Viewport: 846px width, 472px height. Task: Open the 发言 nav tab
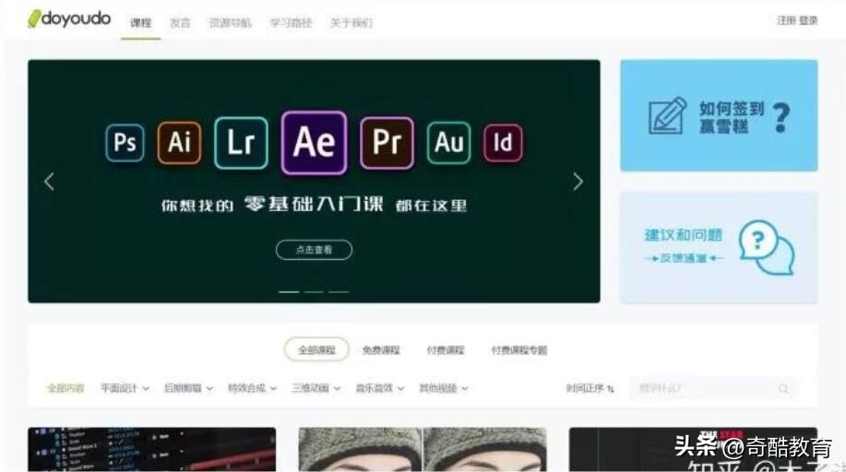tap(180, 23)
